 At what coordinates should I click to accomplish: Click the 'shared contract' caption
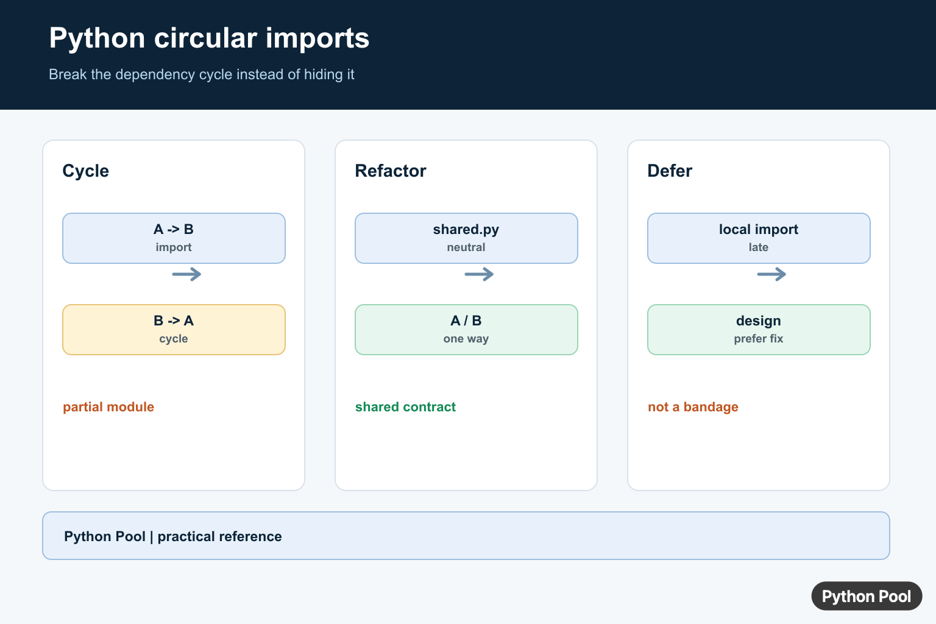405,407
